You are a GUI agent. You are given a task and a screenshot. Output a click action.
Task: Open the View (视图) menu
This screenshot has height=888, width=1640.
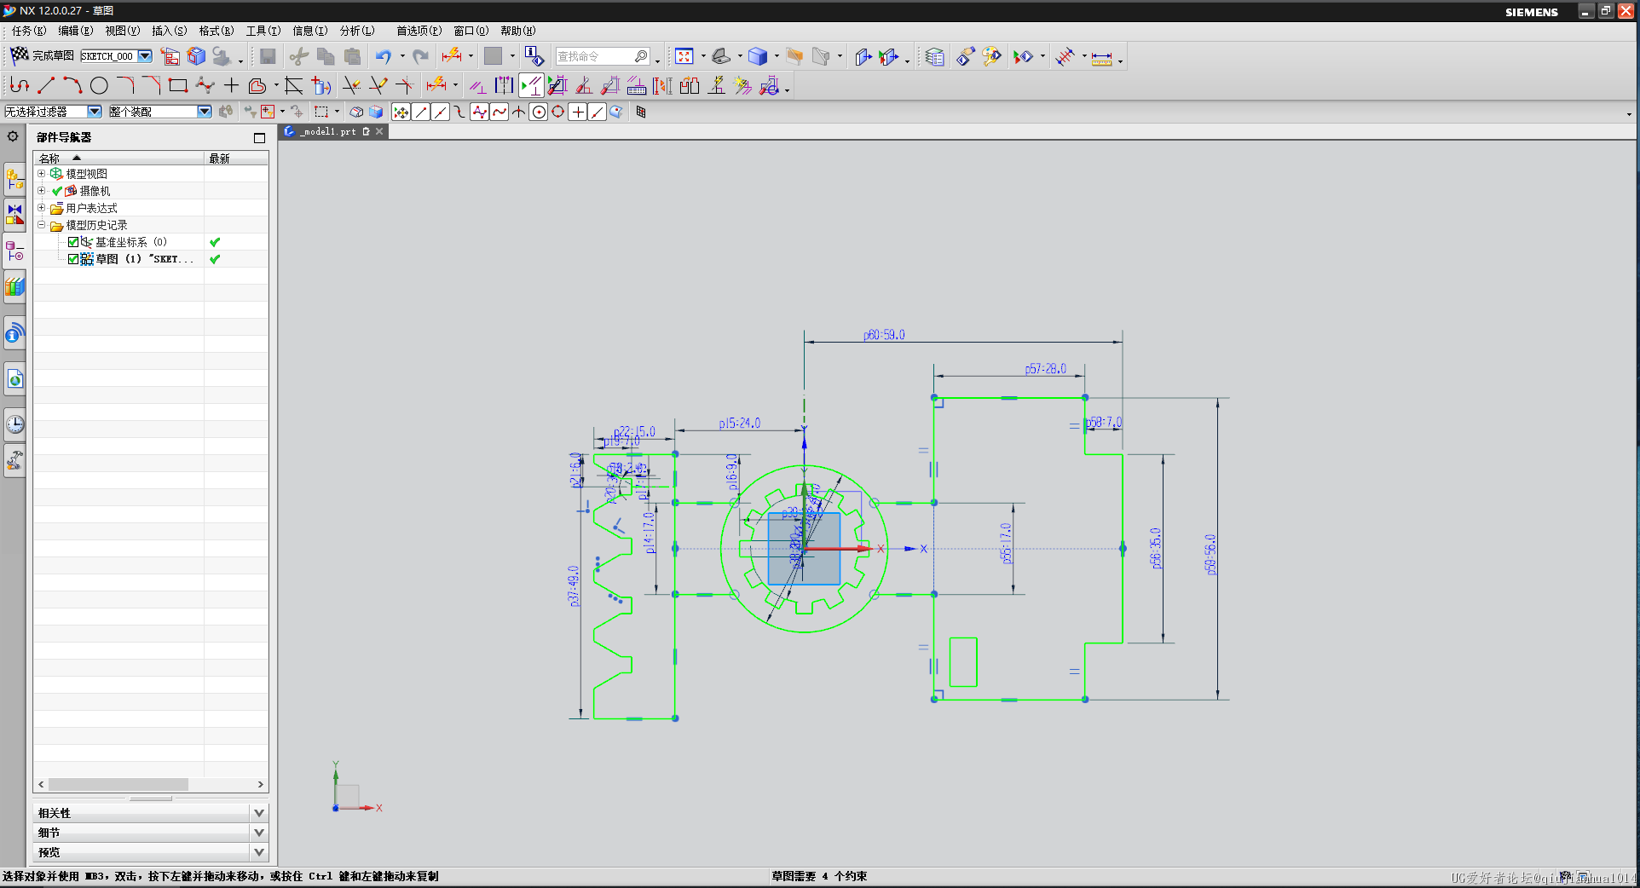point(122,31)
